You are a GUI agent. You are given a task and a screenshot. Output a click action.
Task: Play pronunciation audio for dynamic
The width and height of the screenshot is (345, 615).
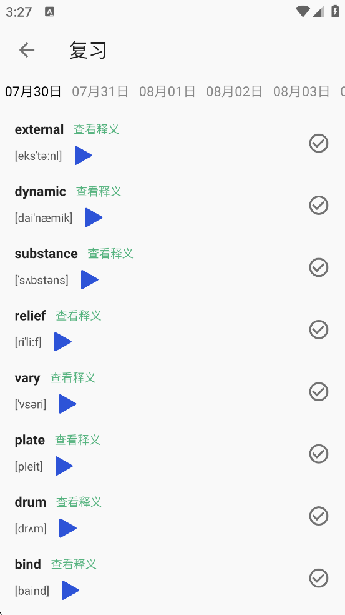94,217
